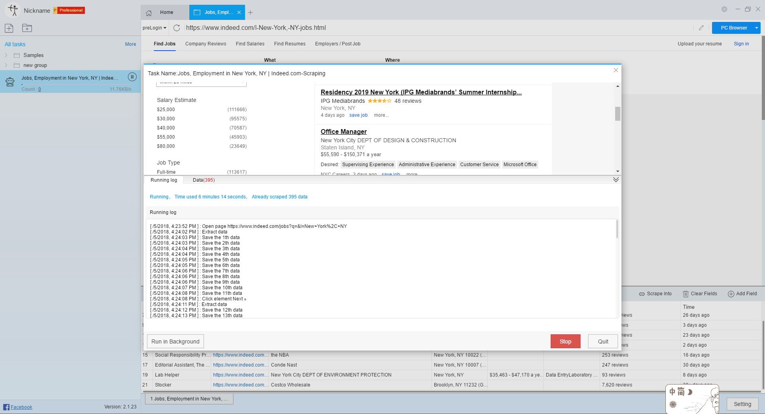
Task: Pause the running Indeed jobs task
Action: pyautogui.click(x=132, y=77)
